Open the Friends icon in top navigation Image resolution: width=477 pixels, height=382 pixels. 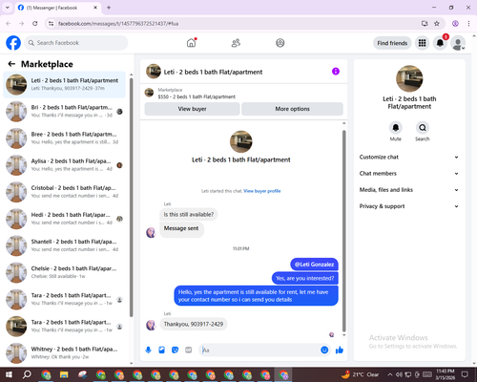pos(236,43)
